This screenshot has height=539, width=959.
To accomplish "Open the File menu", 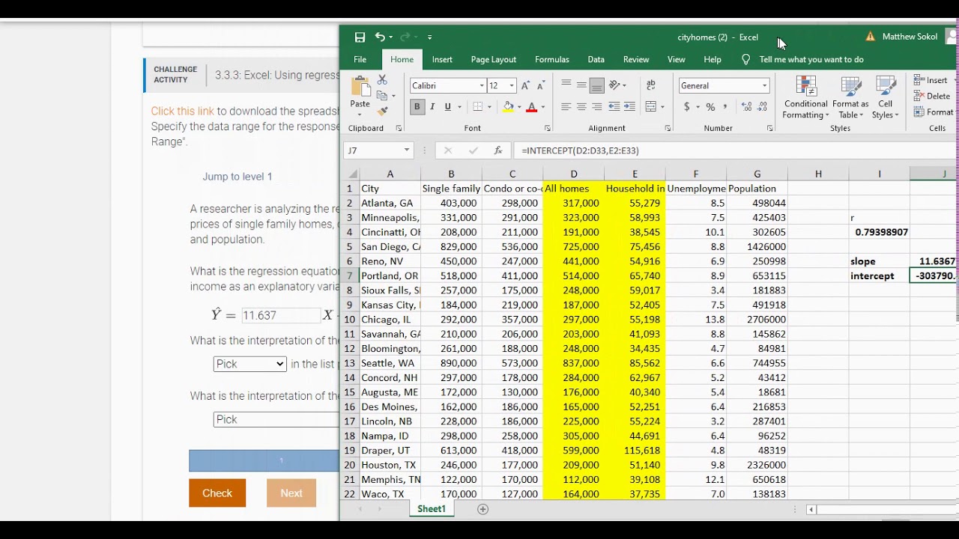I will 360,60.
